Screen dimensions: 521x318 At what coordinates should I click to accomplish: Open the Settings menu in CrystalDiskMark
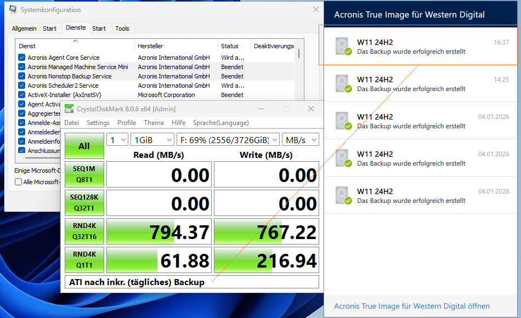[98, 123]
